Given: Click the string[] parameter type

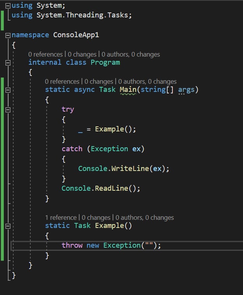Looking at the screenshot, I should pos(157,90).
